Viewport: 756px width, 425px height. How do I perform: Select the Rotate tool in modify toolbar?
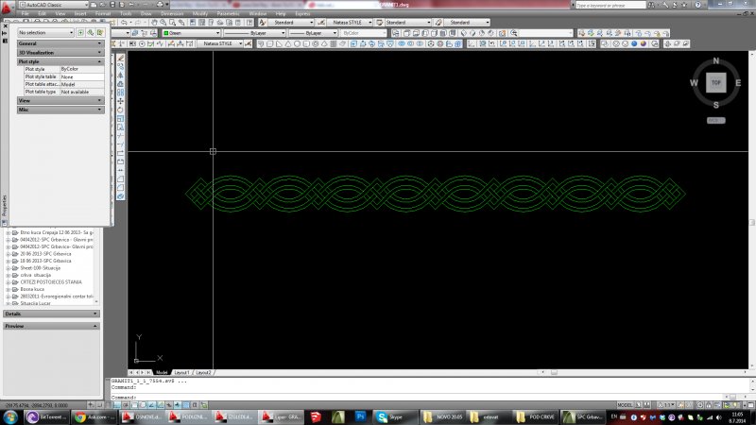[121, 110]
